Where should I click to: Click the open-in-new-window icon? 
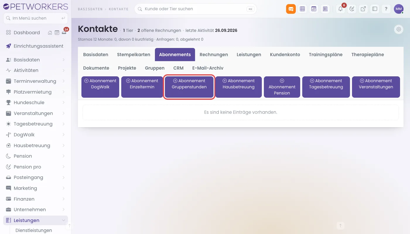tap(363, 9)
